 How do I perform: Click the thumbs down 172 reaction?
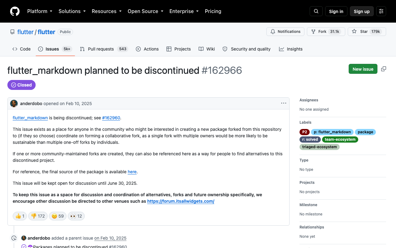[x=38, y=216]
